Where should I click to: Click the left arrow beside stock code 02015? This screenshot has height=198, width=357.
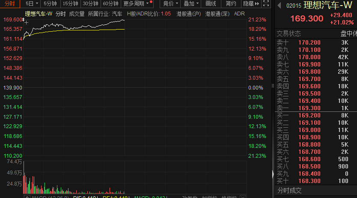pos(279,6)
